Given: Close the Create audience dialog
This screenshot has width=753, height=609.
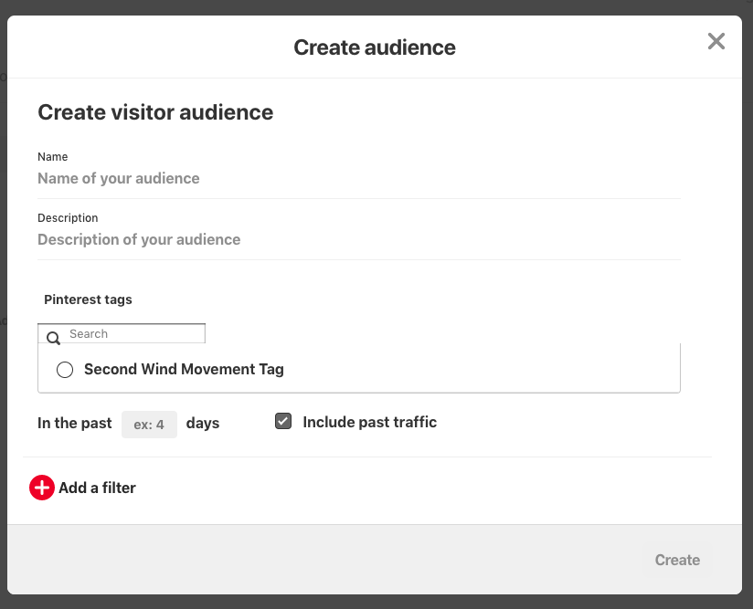Looking at the screenshot, I should point(716,41).
